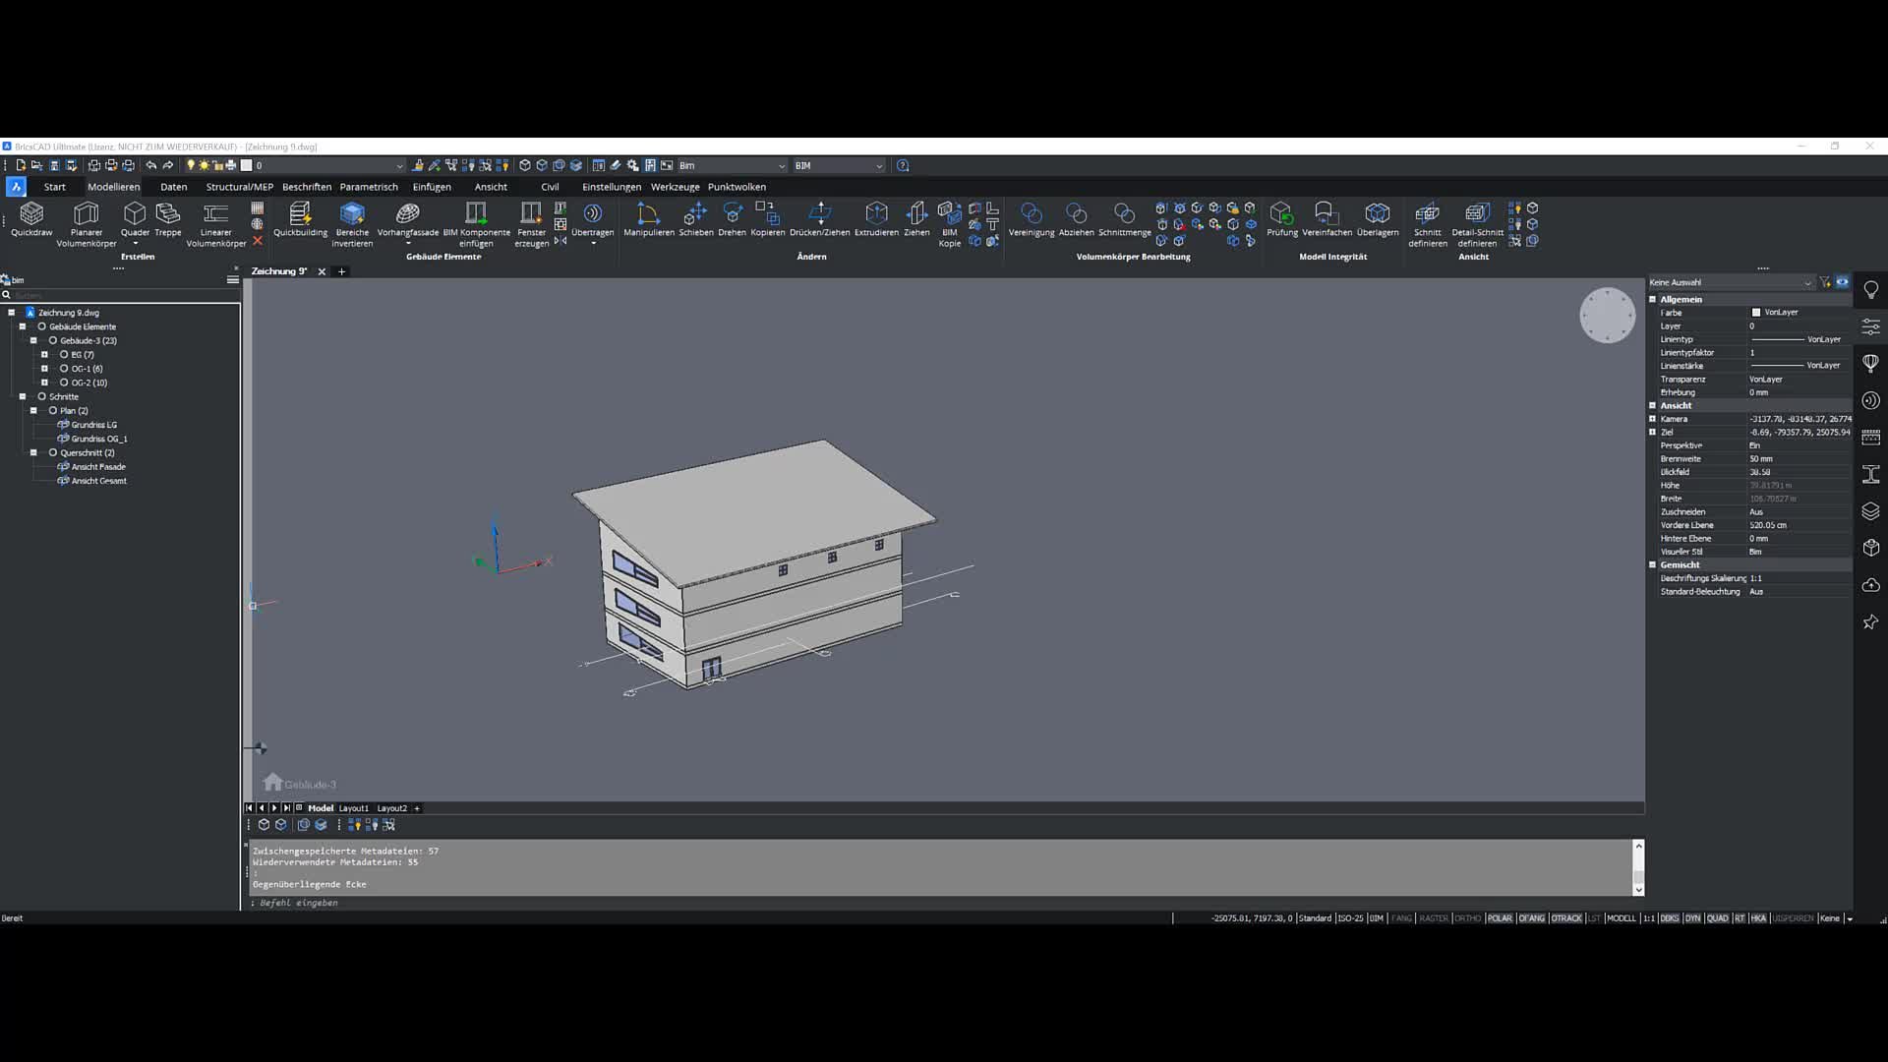Enable ORTHO mode in status bar

pyautogui.click(x=1467, y=918)
